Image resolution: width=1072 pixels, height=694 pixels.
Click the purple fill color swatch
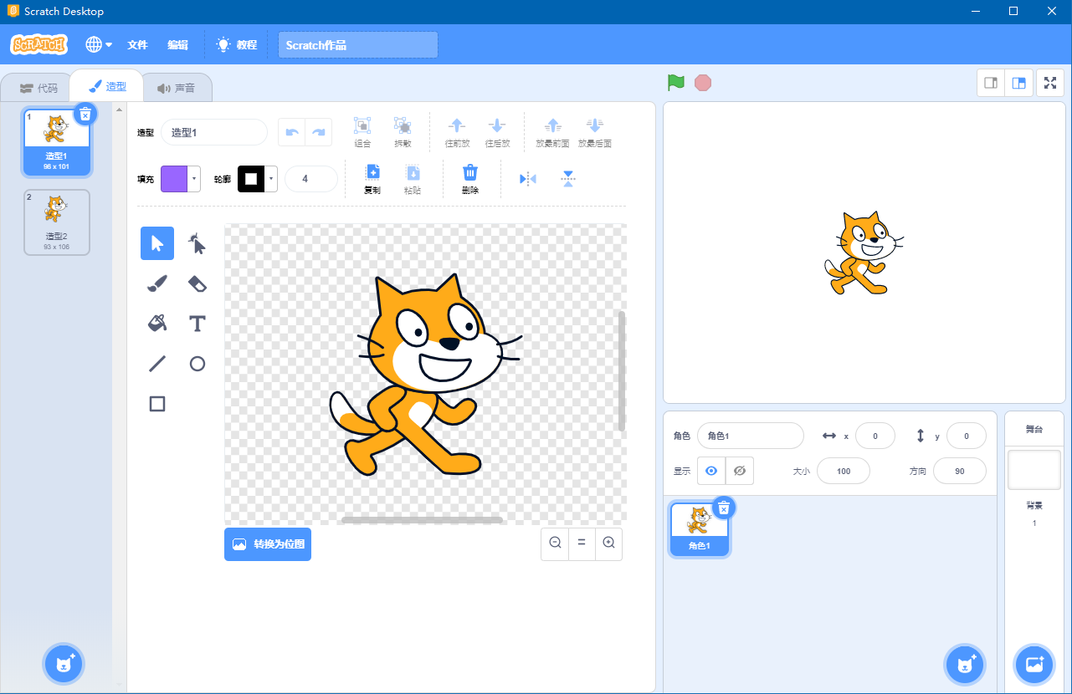[x=175, y=178]
